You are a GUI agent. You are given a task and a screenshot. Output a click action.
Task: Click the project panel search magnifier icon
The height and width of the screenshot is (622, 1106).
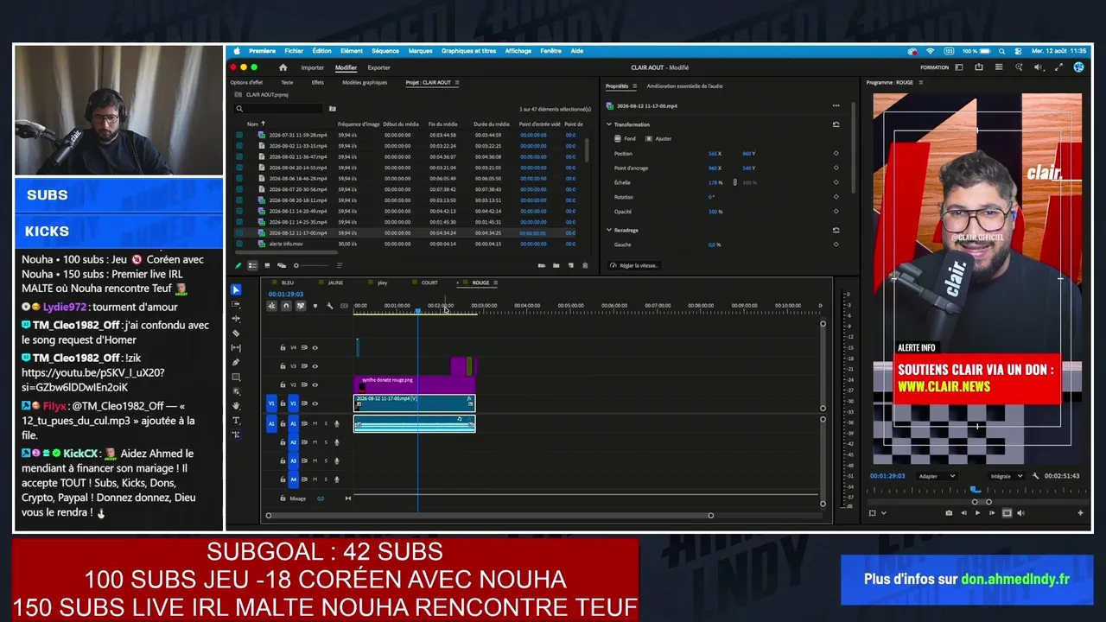click(240, 109)
